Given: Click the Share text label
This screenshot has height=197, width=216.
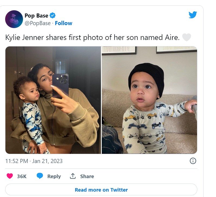Looking at the screenshot, I should click(87, 176).
